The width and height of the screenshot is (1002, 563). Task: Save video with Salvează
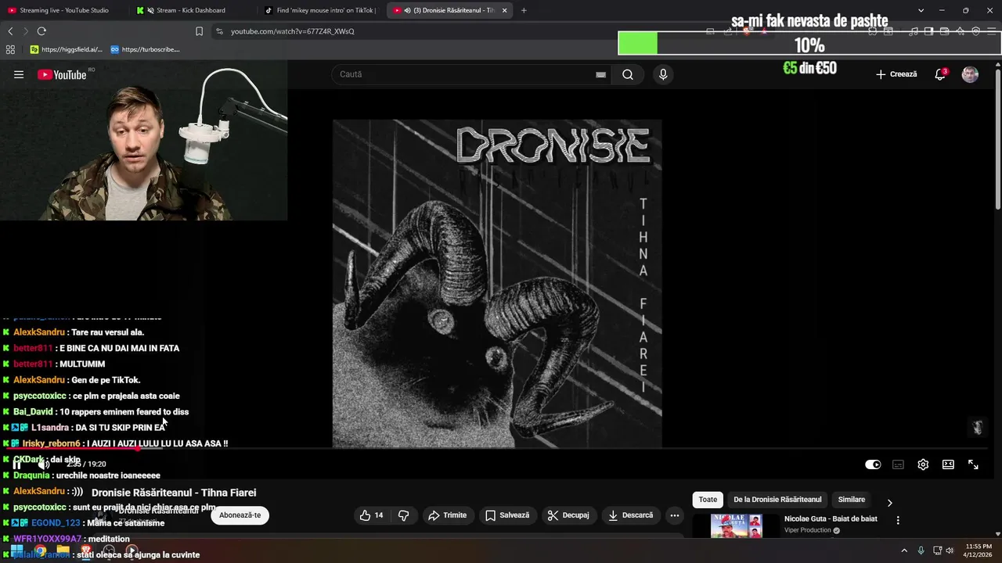[507, 515]
